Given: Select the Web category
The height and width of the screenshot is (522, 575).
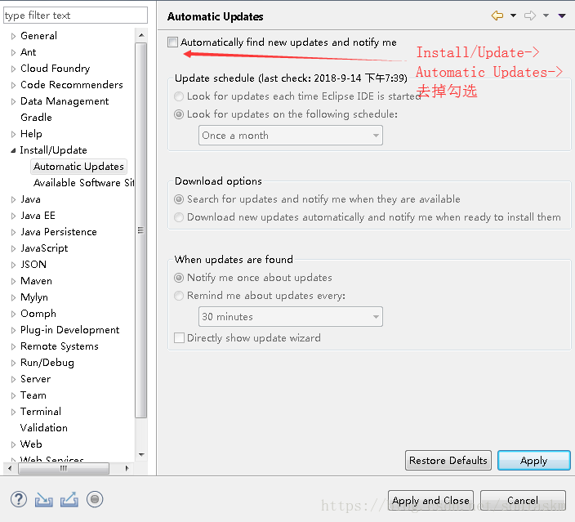Looking at the screenshot, I should click(31, 444).
